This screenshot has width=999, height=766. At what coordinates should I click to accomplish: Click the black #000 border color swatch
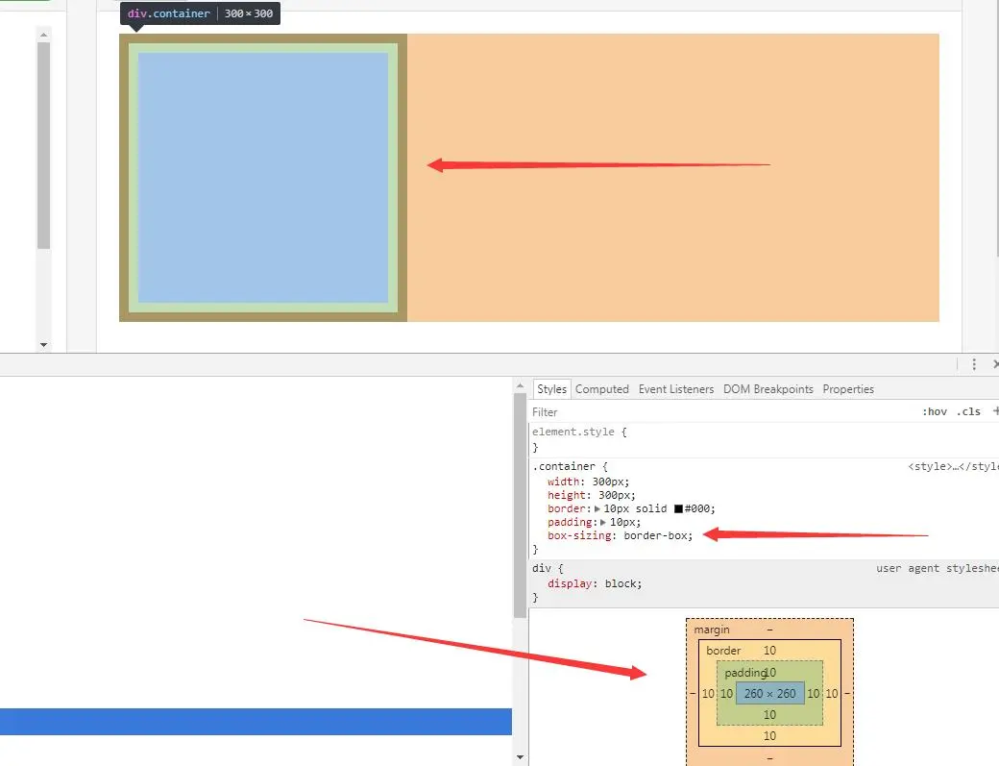[x=678, y=509]
